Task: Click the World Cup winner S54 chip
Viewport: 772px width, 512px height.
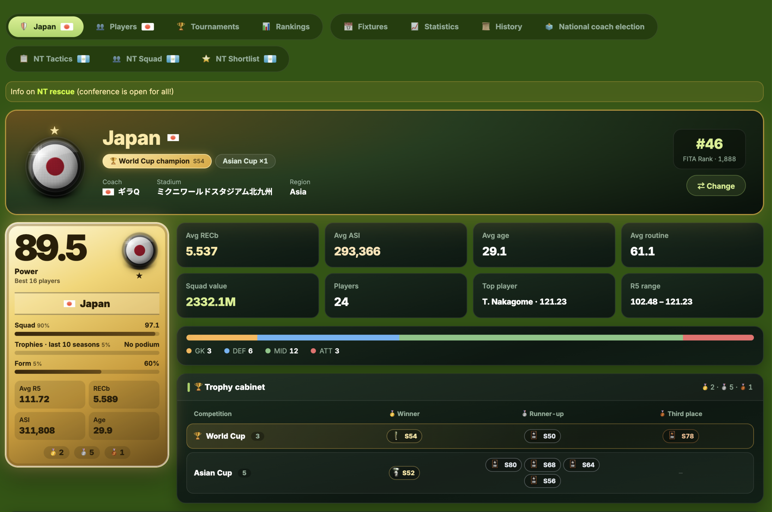Action: click(404, 436)
